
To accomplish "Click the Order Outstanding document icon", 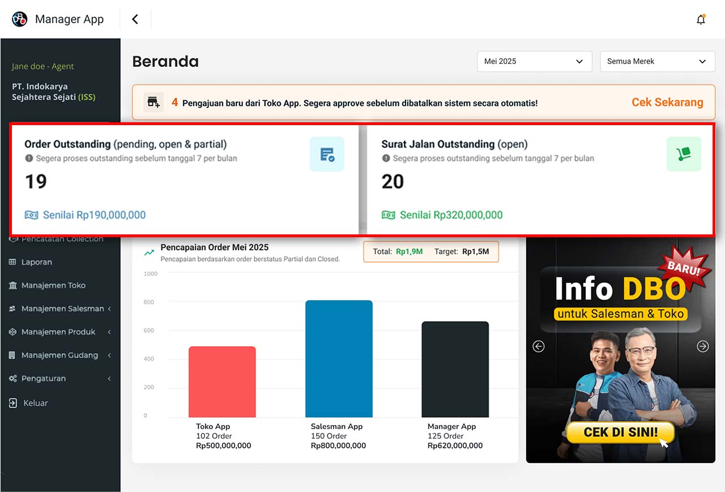I will tap(327, 154).
